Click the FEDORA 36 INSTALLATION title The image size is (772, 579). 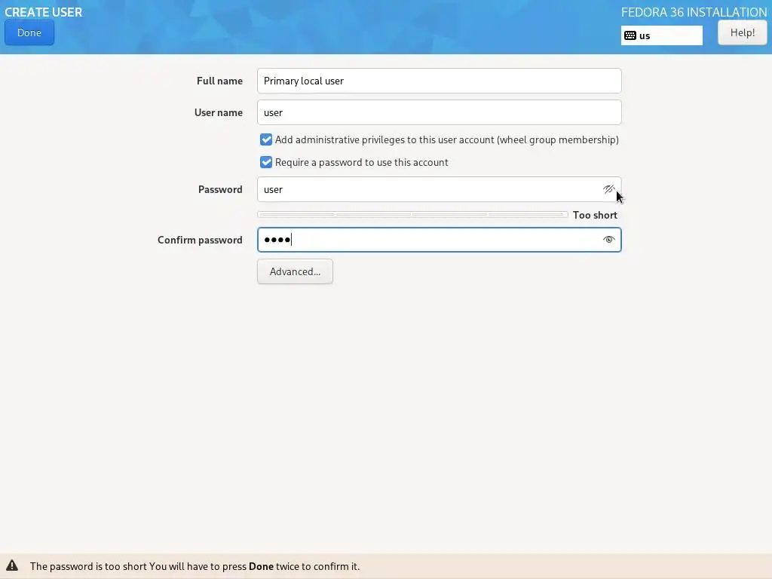(x=694, y=12)
